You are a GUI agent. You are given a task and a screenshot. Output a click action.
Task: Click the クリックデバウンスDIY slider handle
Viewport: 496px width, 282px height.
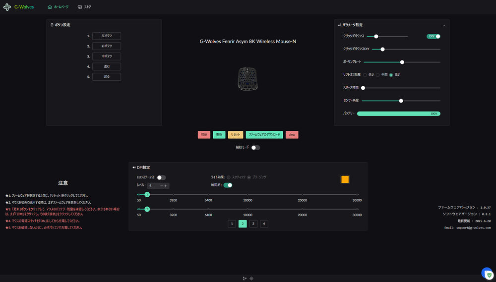[382, 50]
